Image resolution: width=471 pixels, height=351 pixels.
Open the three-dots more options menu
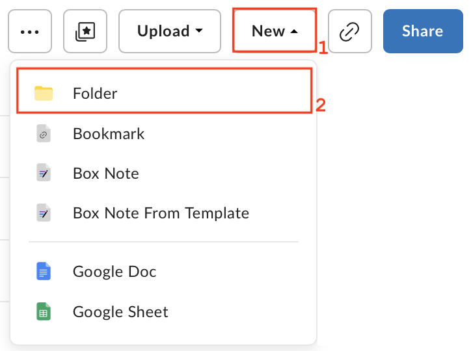[30, 31]
